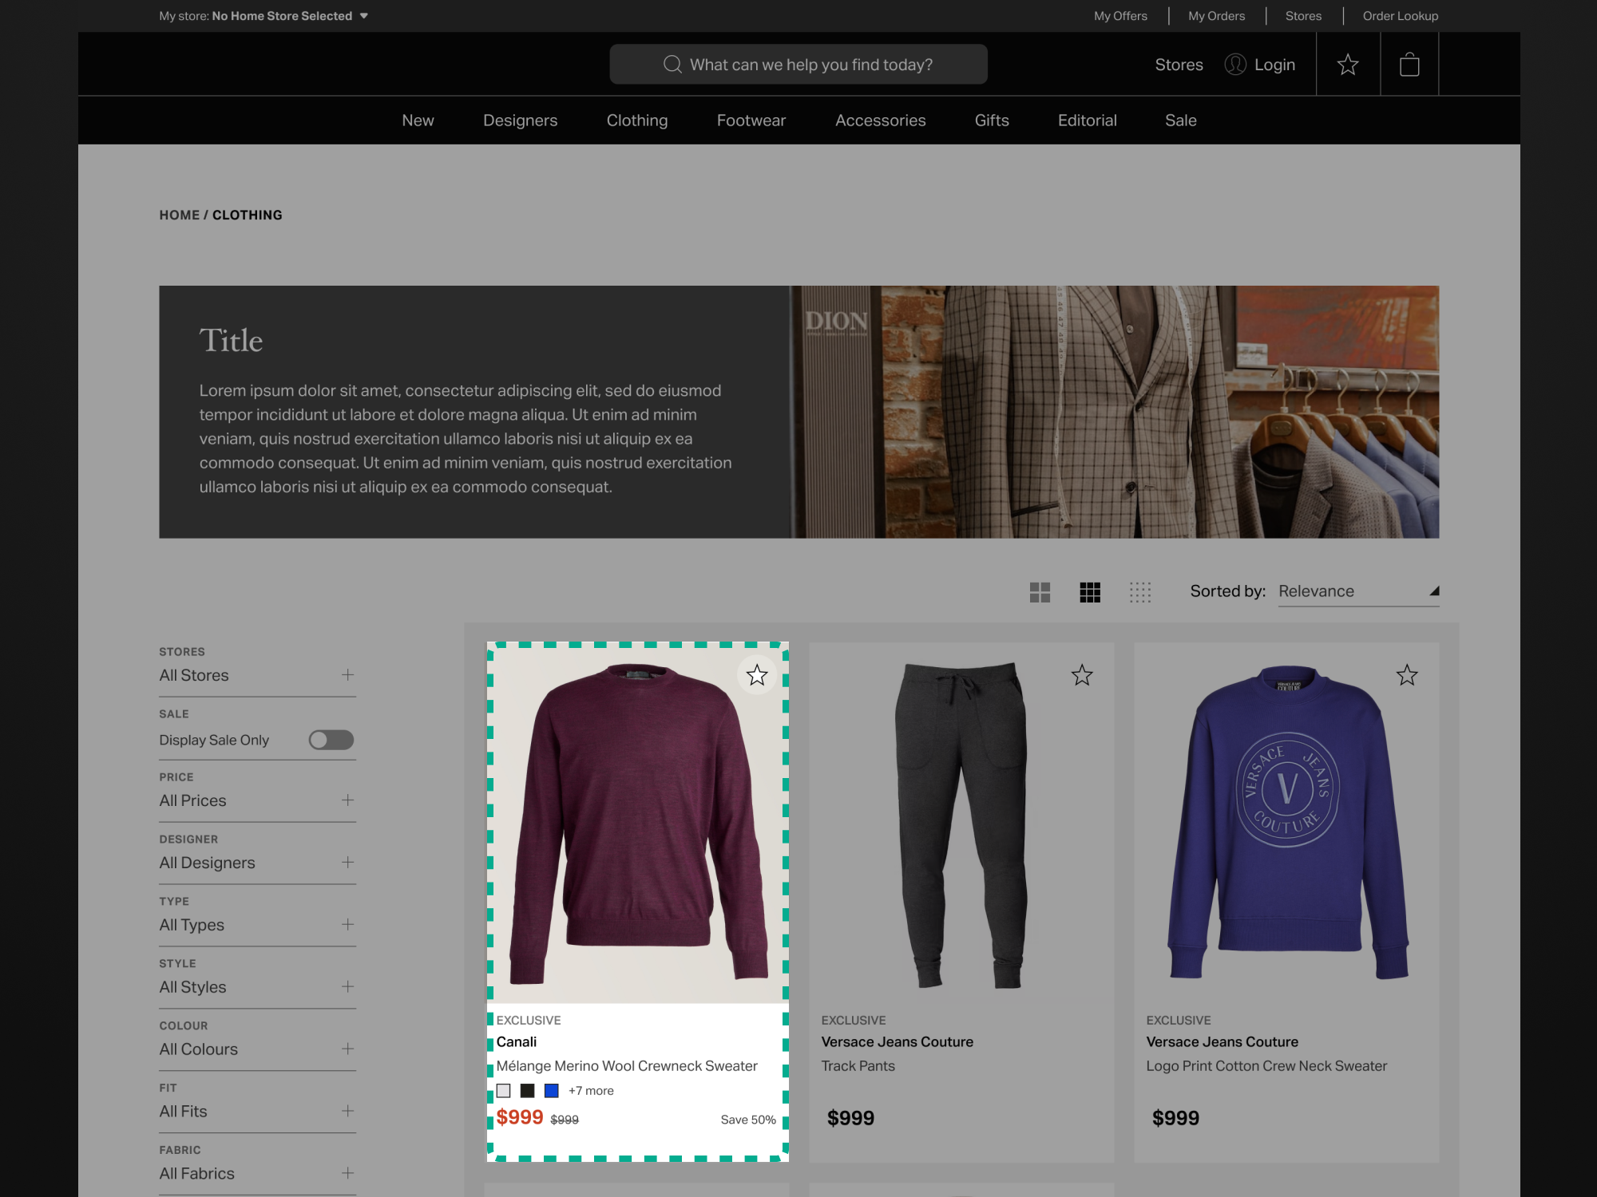Expand the All Designers filter

[x=347, y=863]
